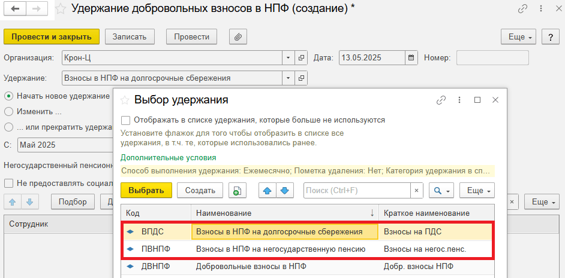Move item down with blue arrow
This screenshot has width=565, height=278.
pyautogui.click(x=284, y=191)
